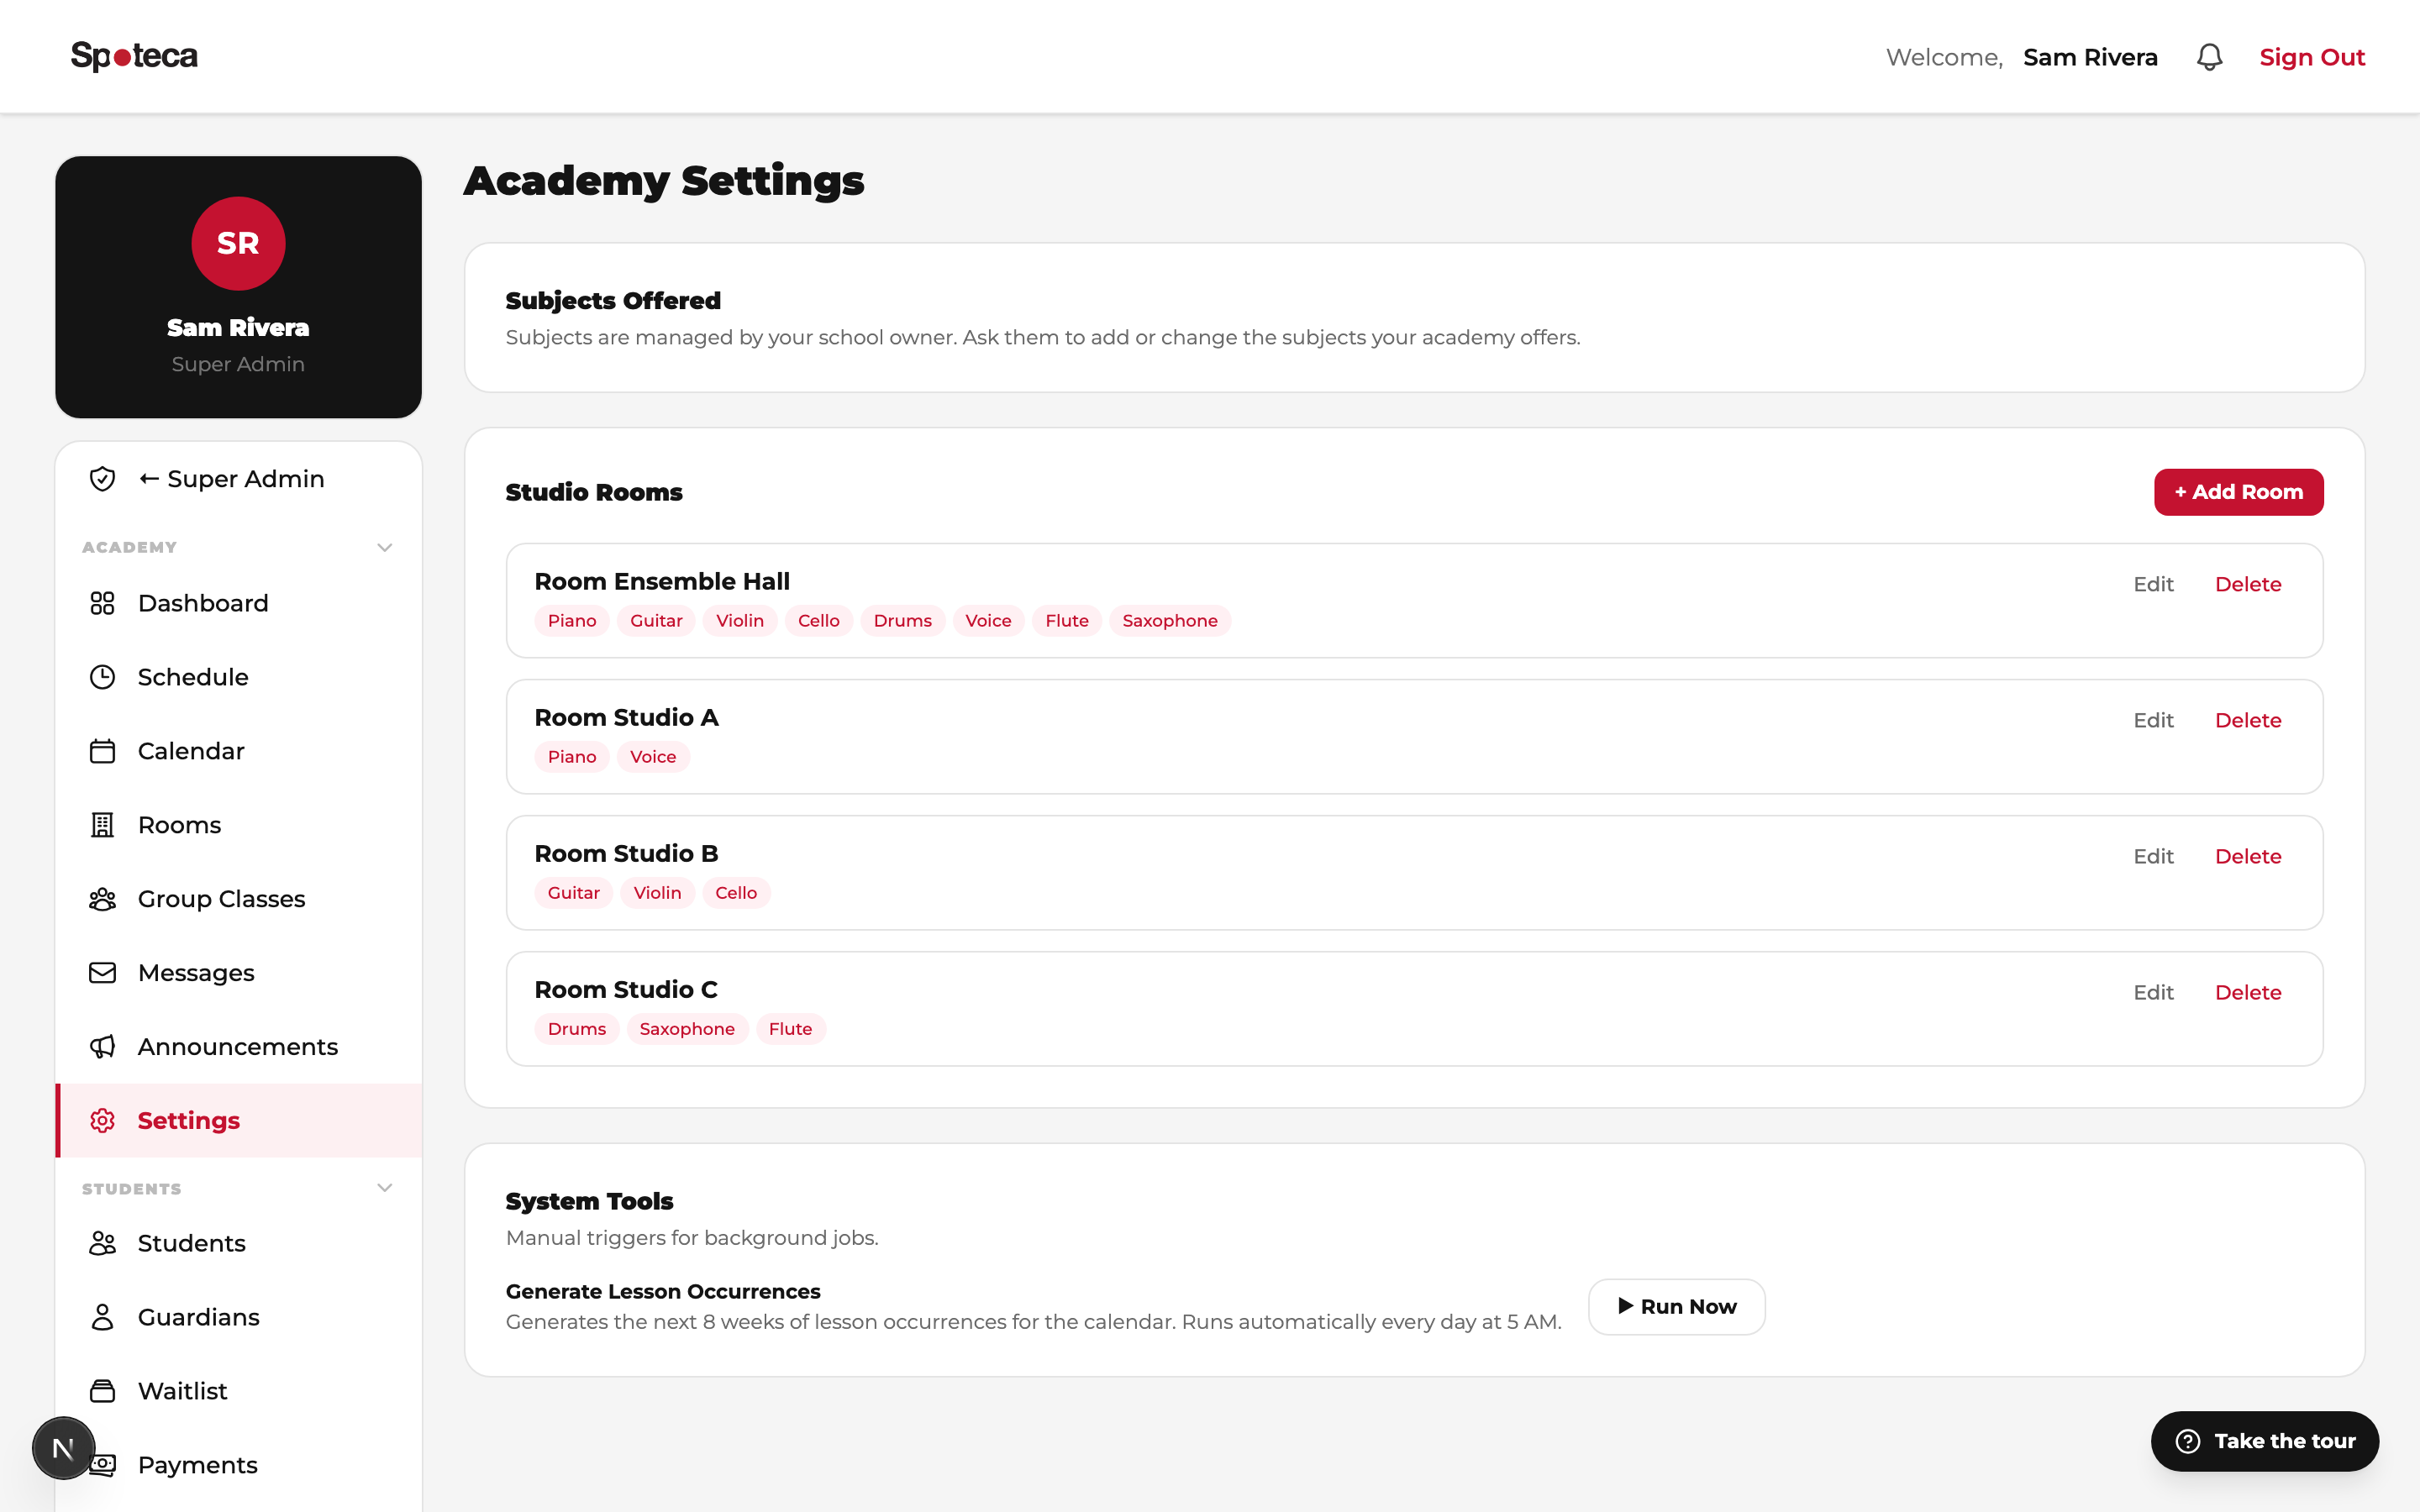The height and width of the screenshot is (1512, 2420).
Task: Click the Announcements megaphone icon
Action: (x=102, y=1047)
